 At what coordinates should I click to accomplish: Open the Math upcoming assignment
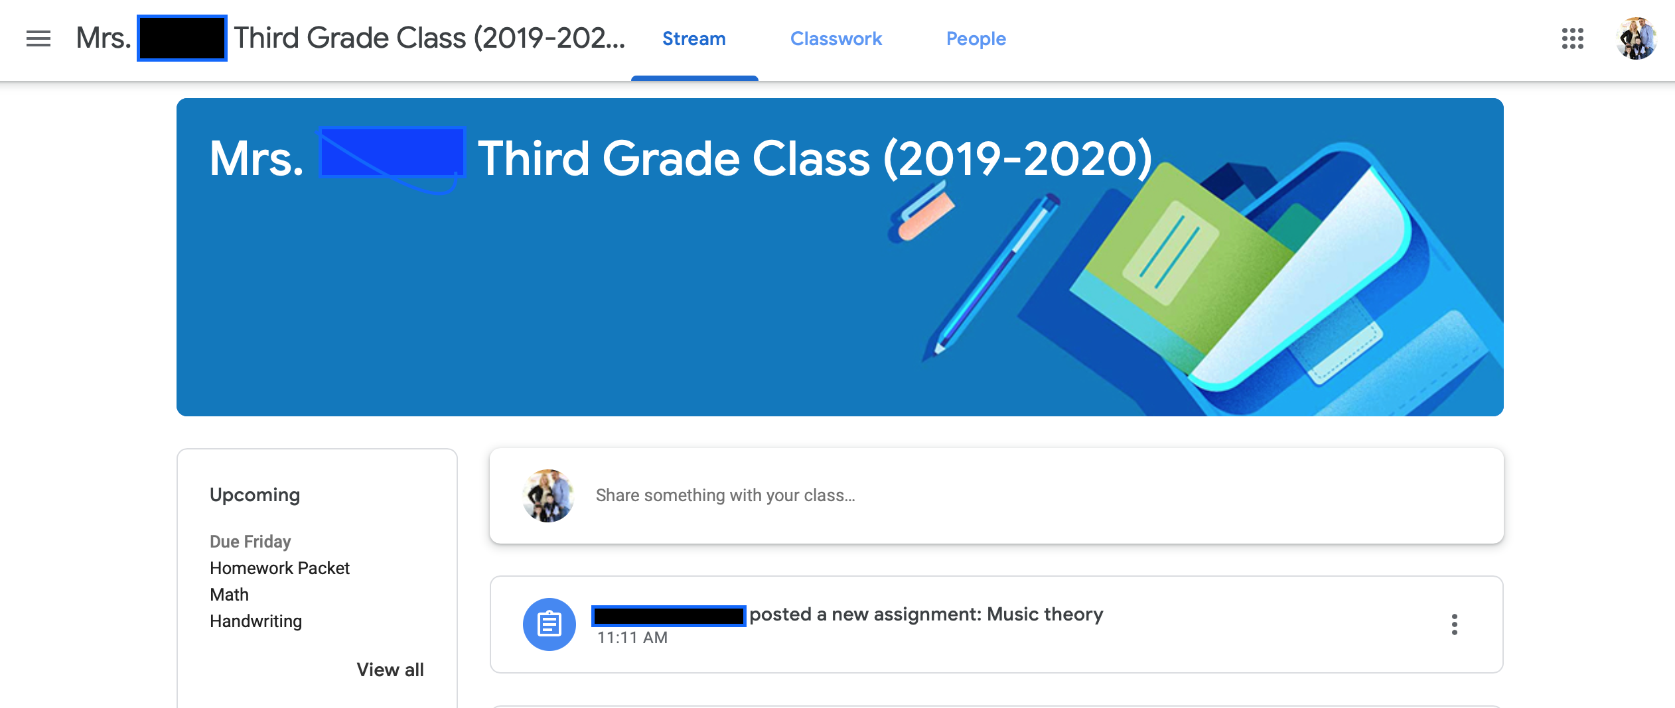coord(229,595)
